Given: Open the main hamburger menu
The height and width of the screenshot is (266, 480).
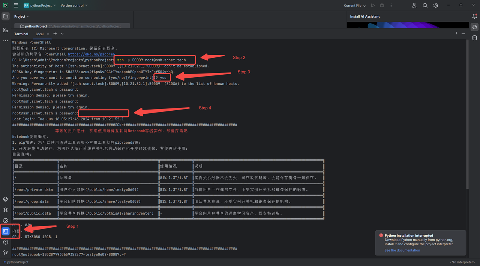Looking at the screenshot, I should 16,6.
